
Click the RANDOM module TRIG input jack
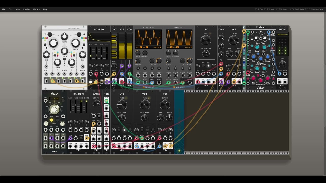[70, 138]
